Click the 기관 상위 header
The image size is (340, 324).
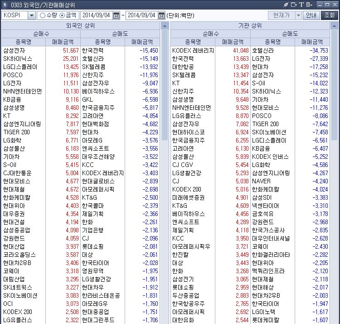250,25
